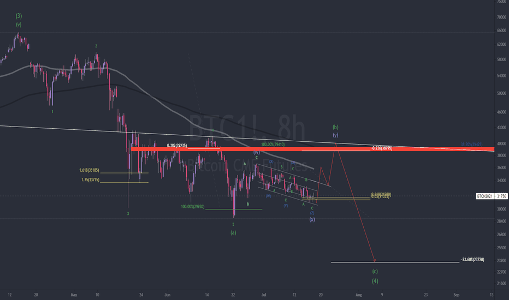Click the large (w) label under red zone
This screenshot has height=300, width=509.
(x=257, y=152)
